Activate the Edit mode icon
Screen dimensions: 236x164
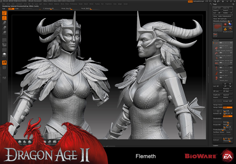(x=4, y=13)
